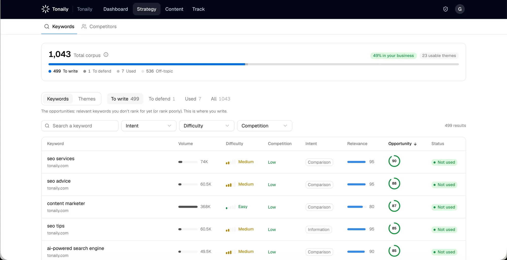
Task: Open the Difficulty filter dropdown
Action: click(207, 126)
